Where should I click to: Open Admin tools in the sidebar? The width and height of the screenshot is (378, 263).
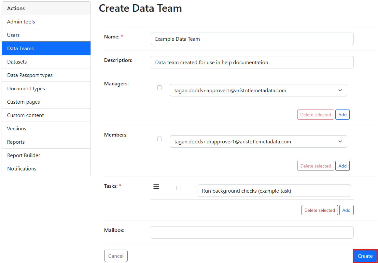click(46, 22)
